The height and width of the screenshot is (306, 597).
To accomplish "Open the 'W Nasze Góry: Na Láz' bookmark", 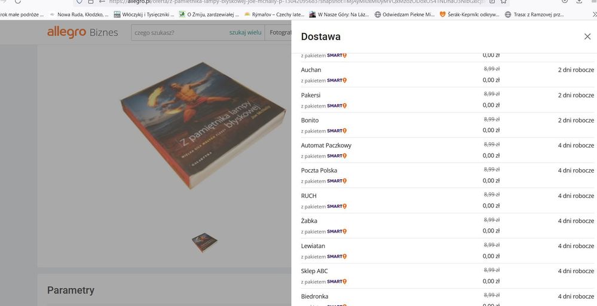I will [x=339, y=14].
